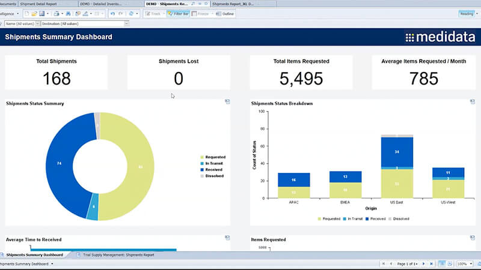Image resolution: width=481 pixels, height=270 pixels.
Task: Click the small In Transit donut segment
Action: click(93, 207)
